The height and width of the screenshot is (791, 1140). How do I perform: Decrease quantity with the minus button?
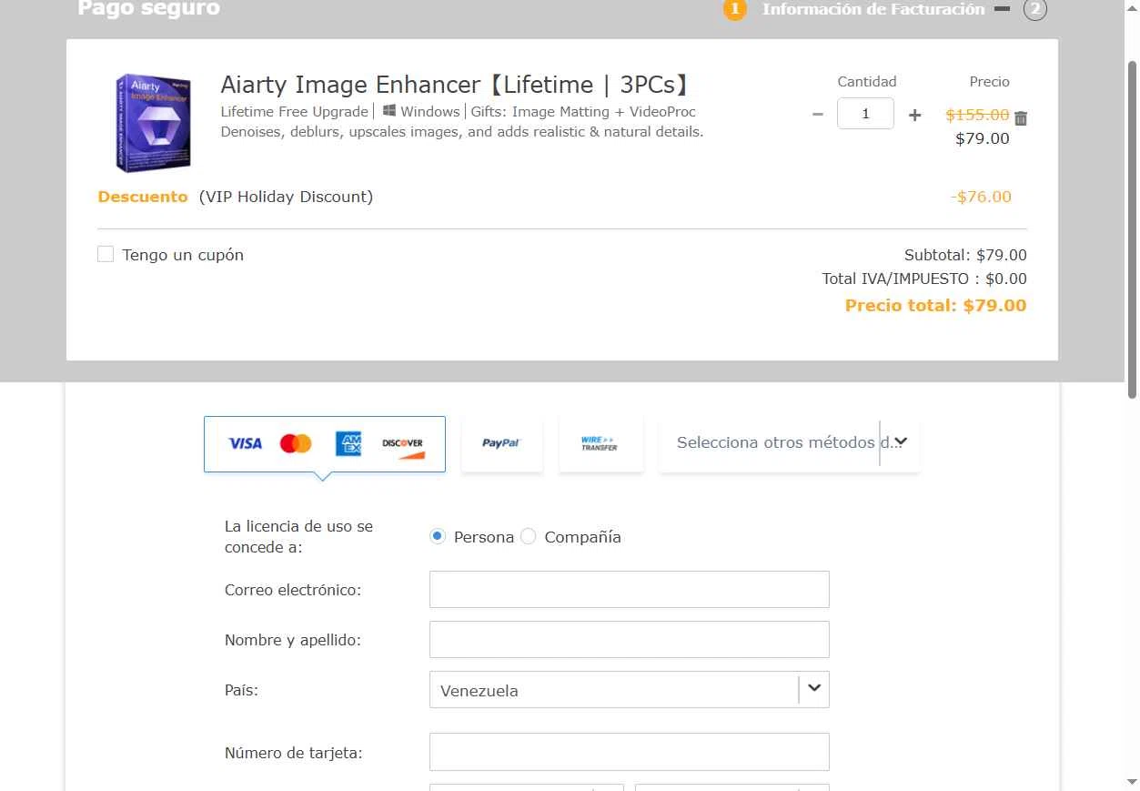[817, 115]
